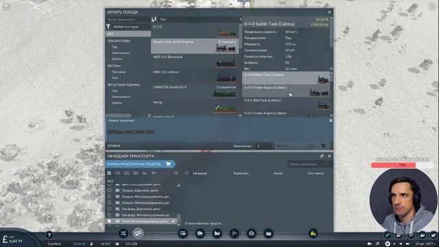Open the air construction airplane icon
Screen dimensions: 439x247
click(x=234, y=233)
